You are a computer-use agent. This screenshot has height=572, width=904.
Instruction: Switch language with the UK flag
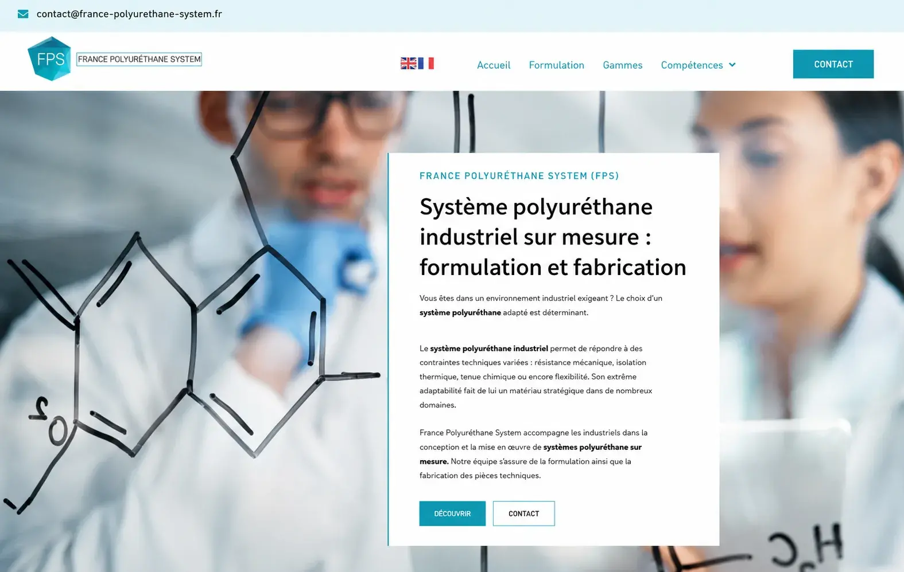pos(408,64)
